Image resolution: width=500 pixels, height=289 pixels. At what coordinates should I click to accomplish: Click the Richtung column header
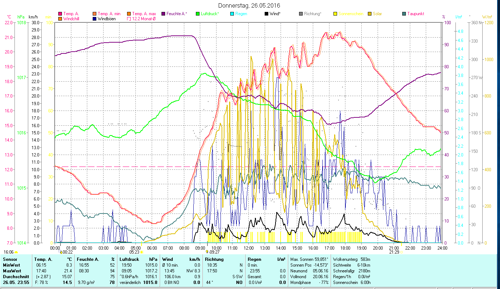(214, 259)
